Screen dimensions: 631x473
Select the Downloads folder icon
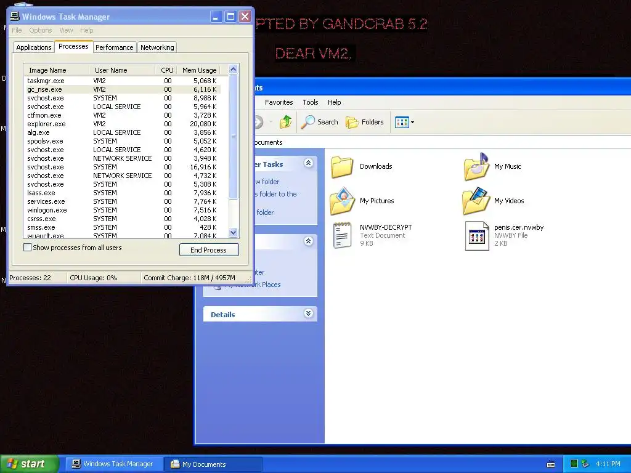point(342,167)
